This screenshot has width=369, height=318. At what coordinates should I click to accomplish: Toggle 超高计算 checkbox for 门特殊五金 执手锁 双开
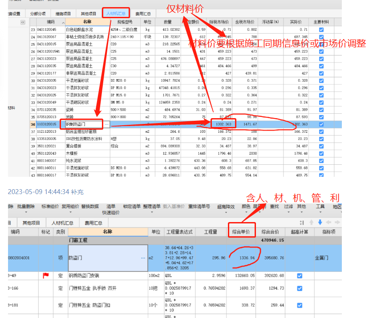(300, 288)
